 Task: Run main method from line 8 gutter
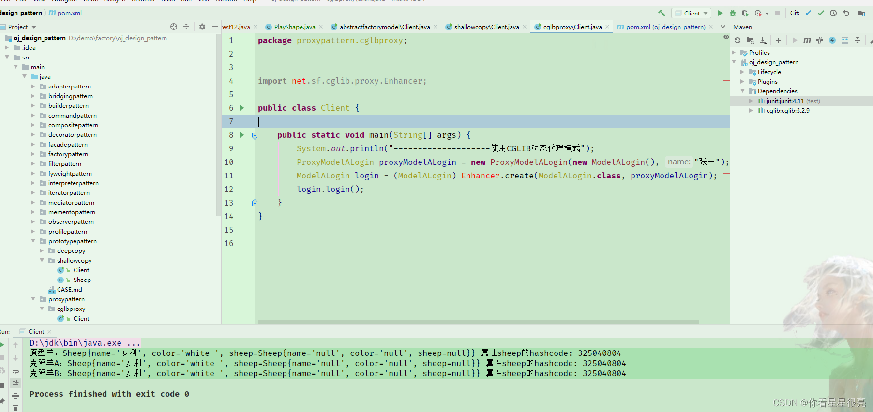[241, 135]
